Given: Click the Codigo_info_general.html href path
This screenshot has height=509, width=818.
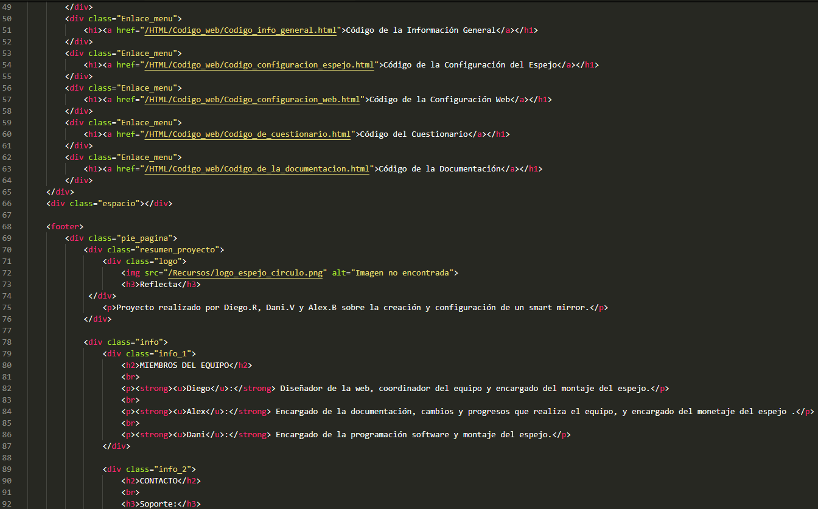Looking at the screenshot, I should tap(240, 30).
